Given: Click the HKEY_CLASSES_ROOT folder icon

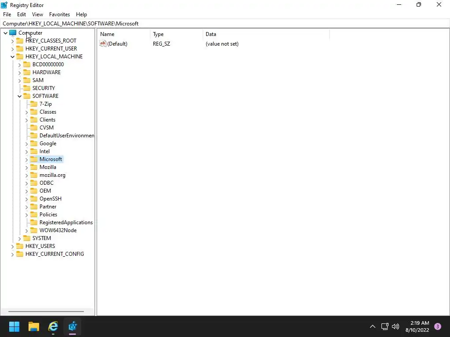Looking at the screenshot, I should pos(20,41).
